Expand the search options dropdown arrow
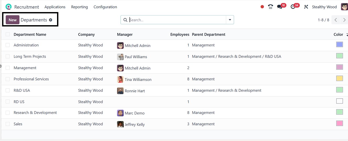 coord(230,20)
